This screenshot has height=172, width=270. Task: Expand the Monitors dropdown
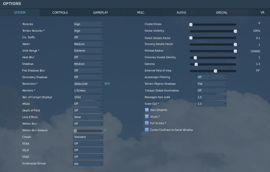pyautogui.click(x=88, y=90)
